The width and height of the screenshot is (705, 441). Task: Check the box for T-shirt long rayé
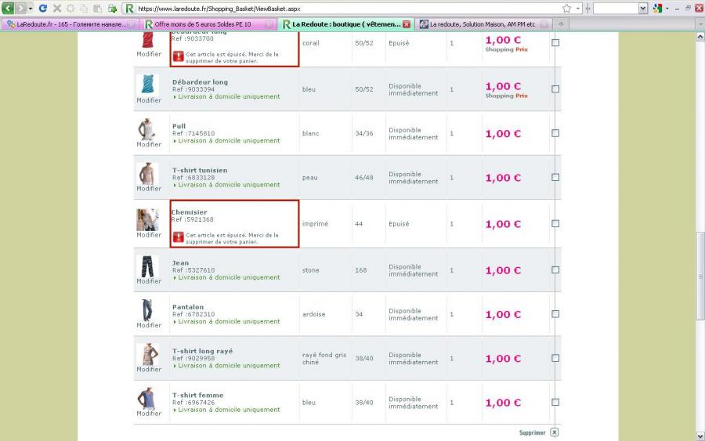pyautogui.click(x=555, y=358)
